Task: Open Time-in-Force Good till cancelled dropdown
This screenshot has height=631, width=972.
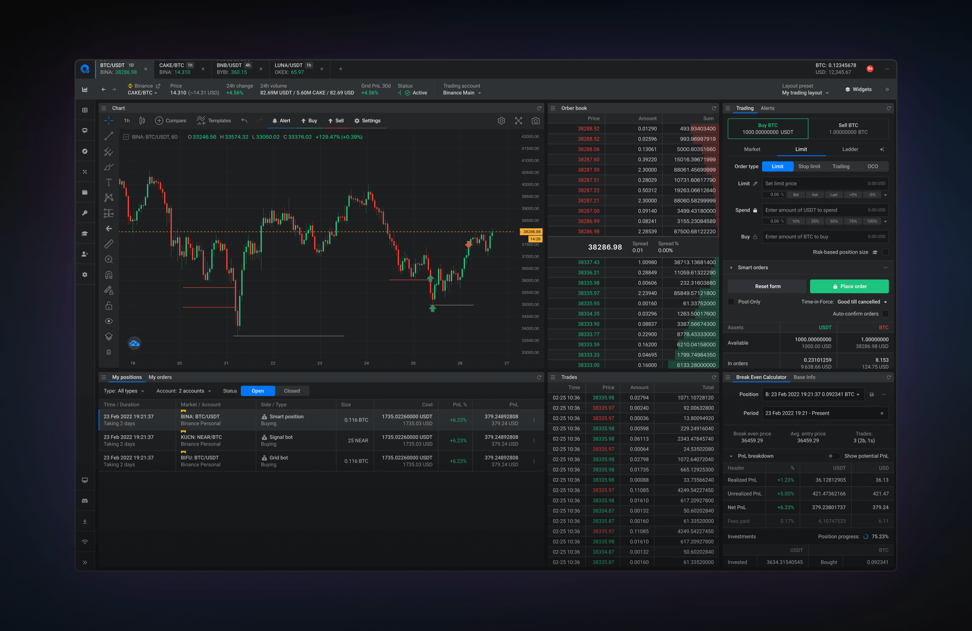Action: tap(862, 302)
